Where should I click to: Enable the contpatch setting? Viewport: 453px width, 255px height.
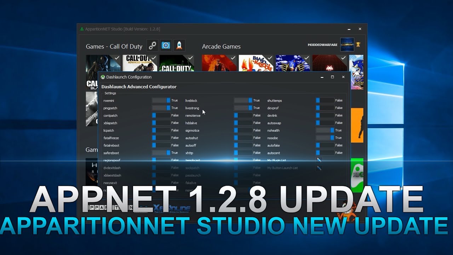(161, 115)
